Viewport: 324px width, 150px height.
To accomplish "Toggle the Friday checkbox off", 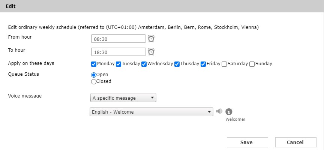I will coord(203,64).
